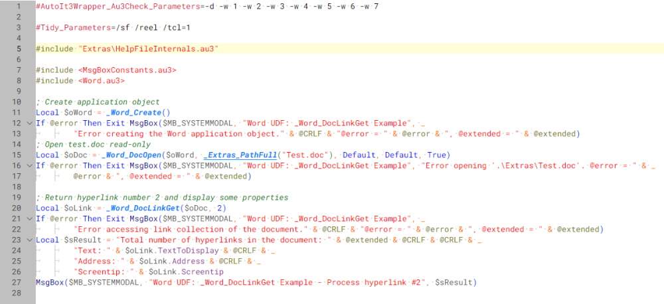Click the $oDoc variable on line 15

click(x=76, y=155)
